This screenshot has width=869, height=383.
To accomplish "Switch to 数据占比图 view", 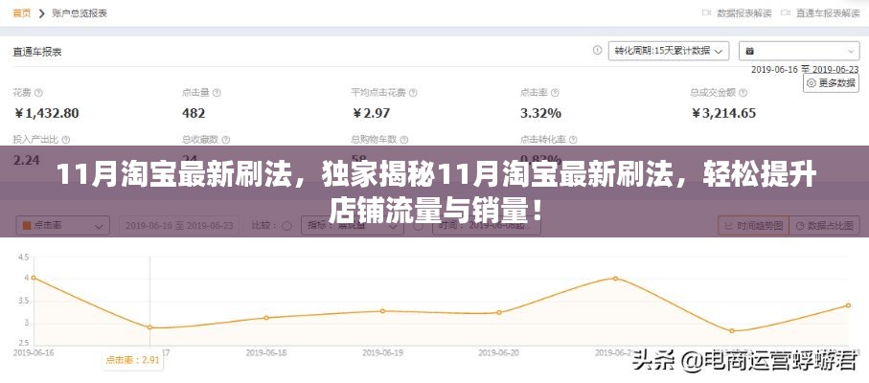I will 823,226.
